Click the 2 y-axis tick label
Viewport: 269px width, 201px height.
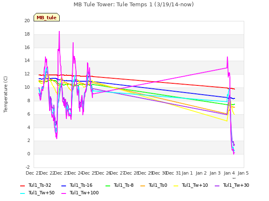pyautogui.click(x=29, y=141)
